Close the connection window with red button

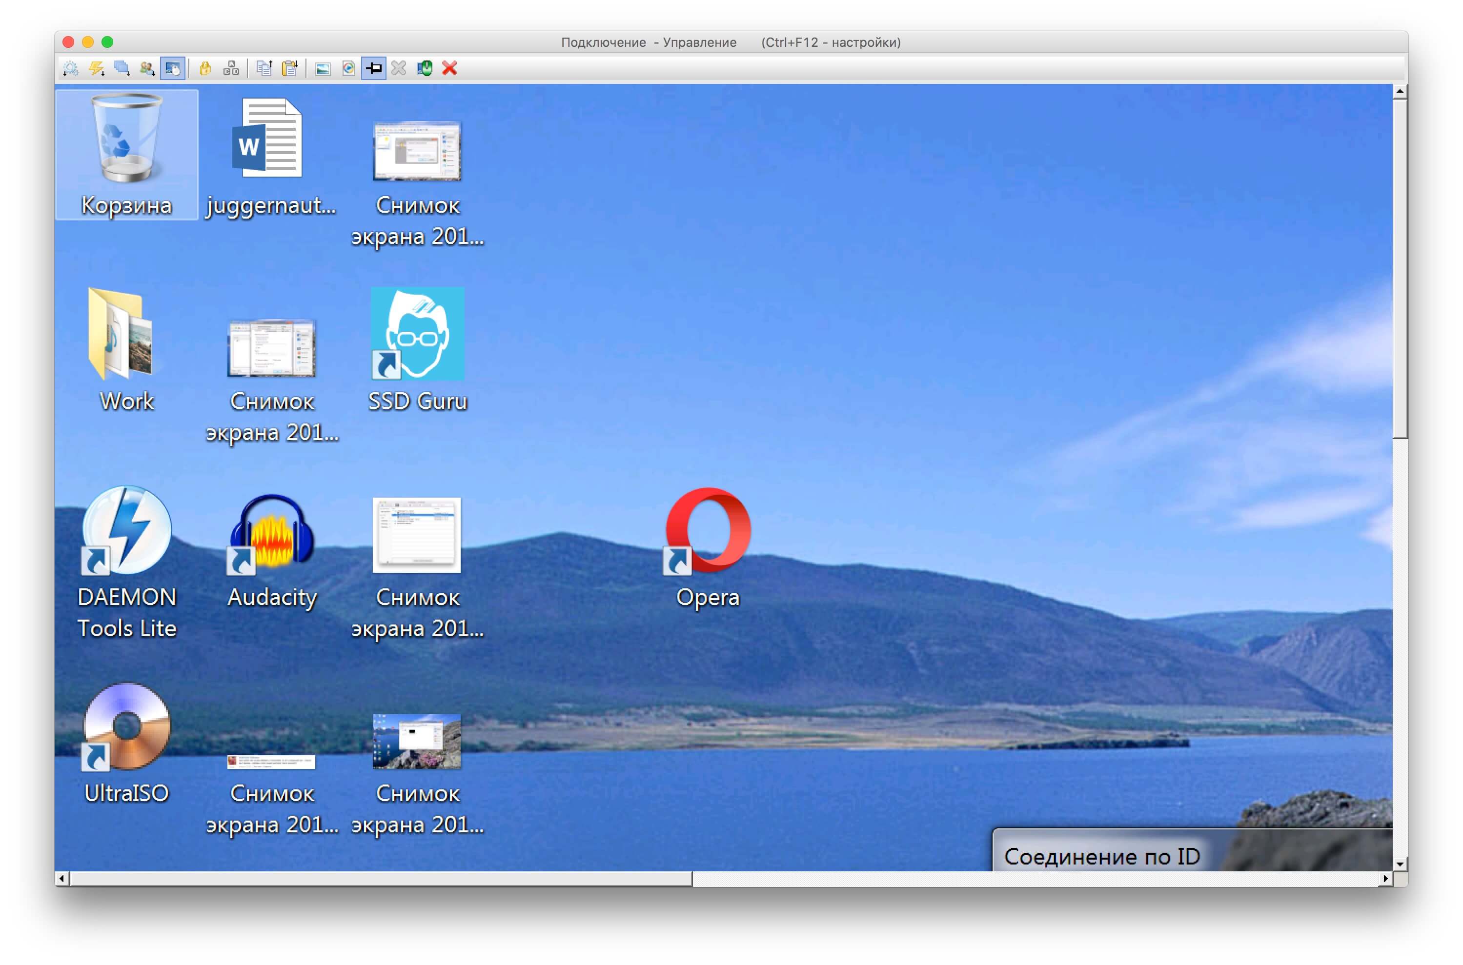coord(68,42)
